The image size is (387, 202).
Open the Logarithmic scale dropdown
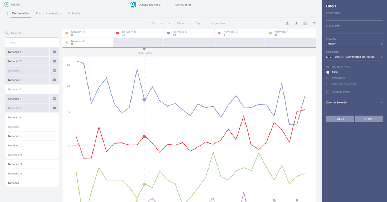221,23
